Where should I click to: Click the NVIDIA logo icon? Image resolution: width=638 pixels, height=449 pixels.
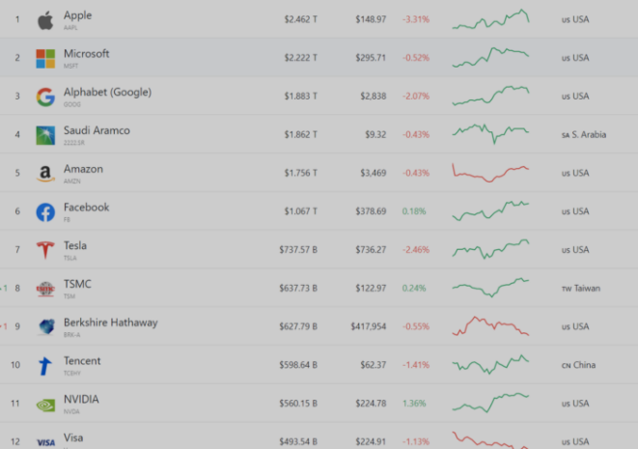point(45,405)
